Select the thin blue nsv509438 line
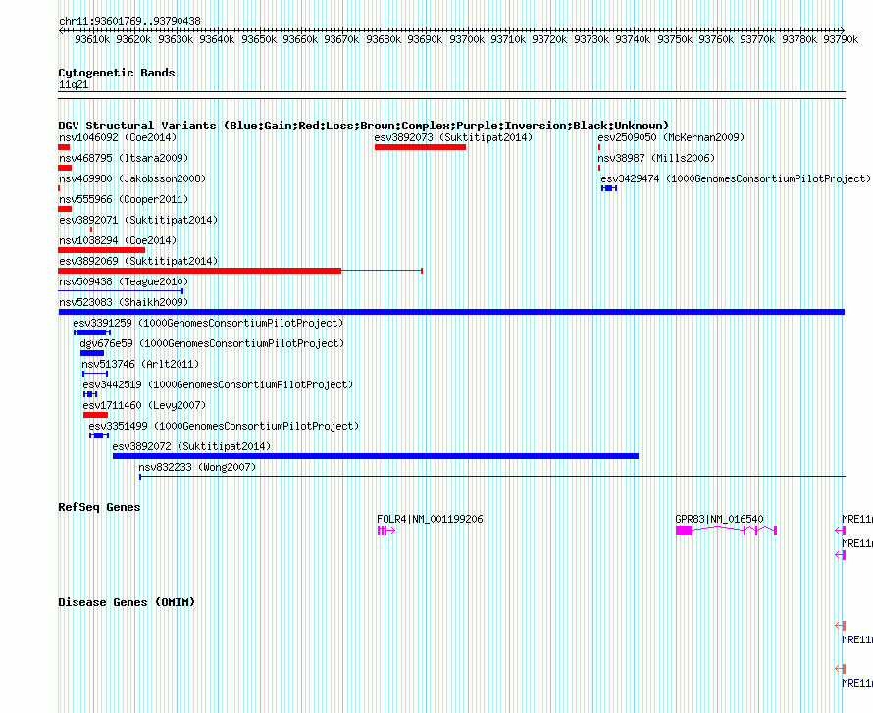Viewport: 873px width, 713px height. [x=121, y=291]
